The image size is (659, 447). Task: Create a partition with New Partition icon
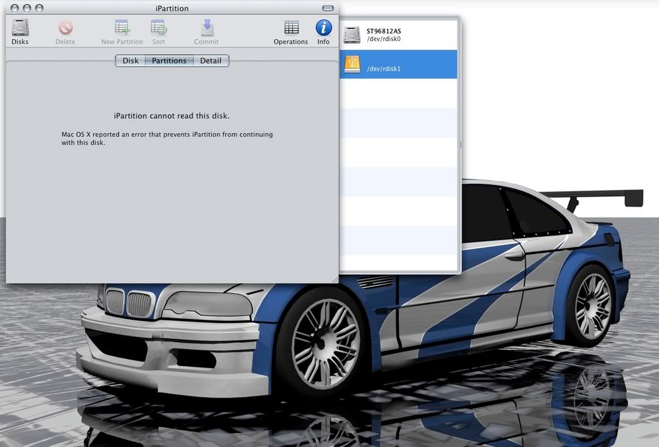click(122, 28)
